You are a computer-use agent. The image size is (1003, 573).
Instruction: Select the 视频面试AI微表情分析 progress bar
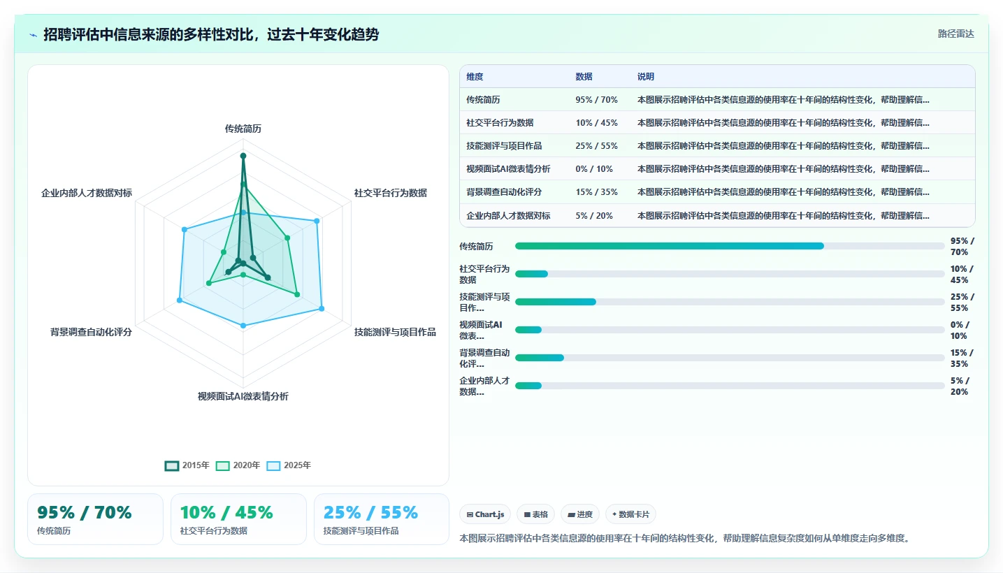point(730,330)
